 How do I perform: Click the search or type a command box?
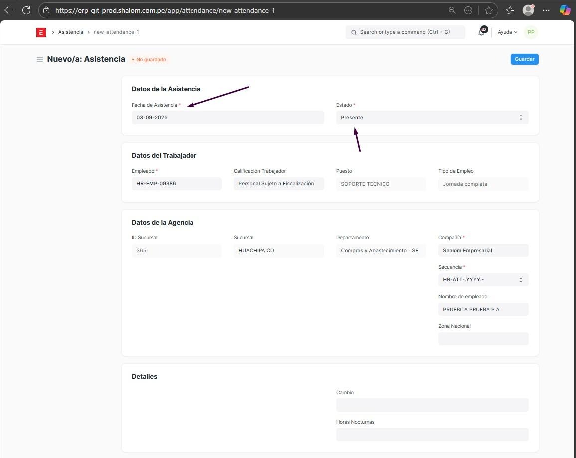pyautogui.click(x=405, y=32)
